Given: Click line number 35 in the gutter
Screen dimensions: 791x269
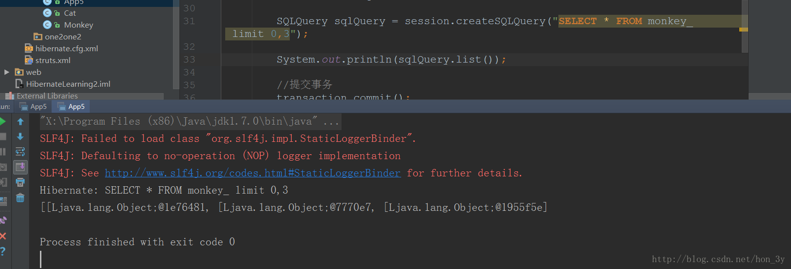Looking at the screenshot, I should click(189, 85).
